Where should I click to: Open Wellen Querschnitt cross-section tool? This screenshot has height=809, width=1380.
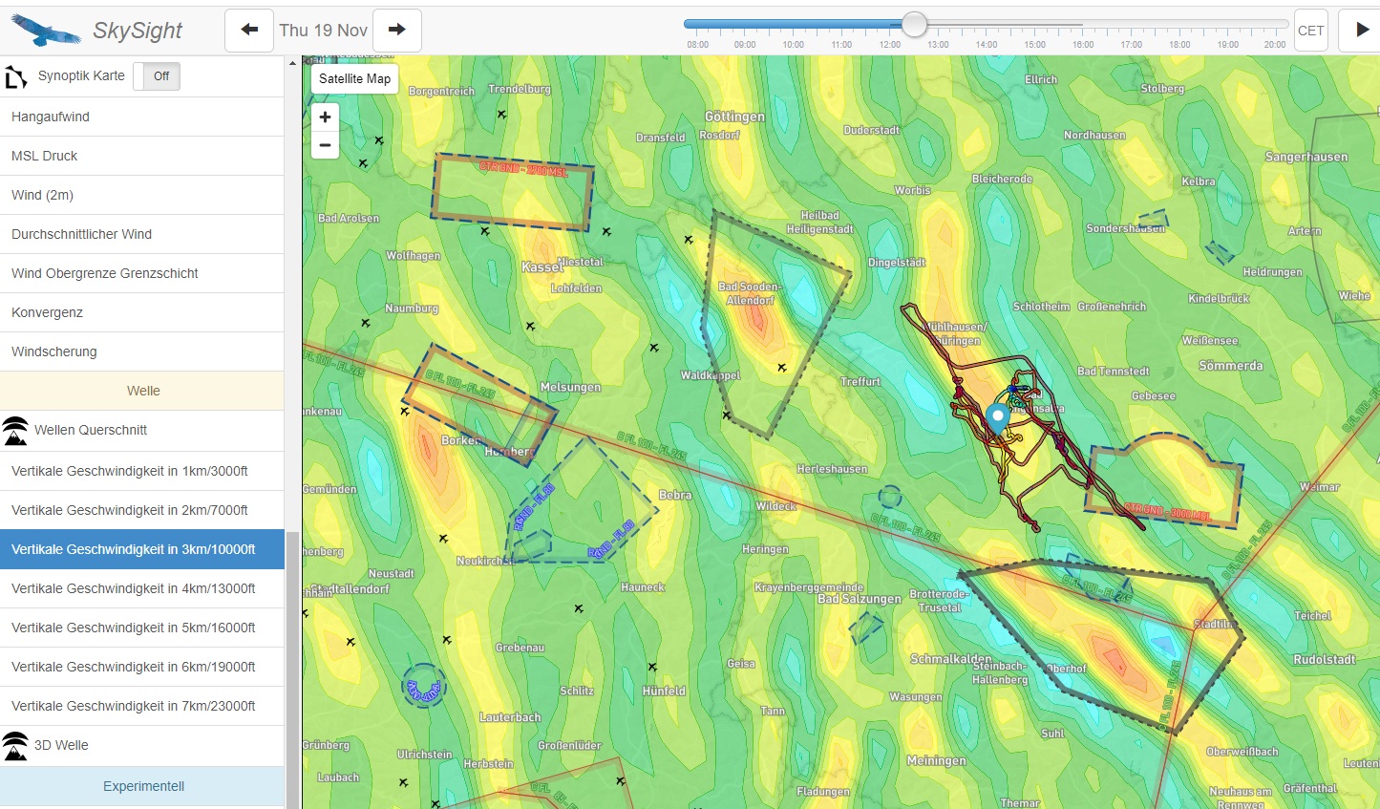point(91,430)
